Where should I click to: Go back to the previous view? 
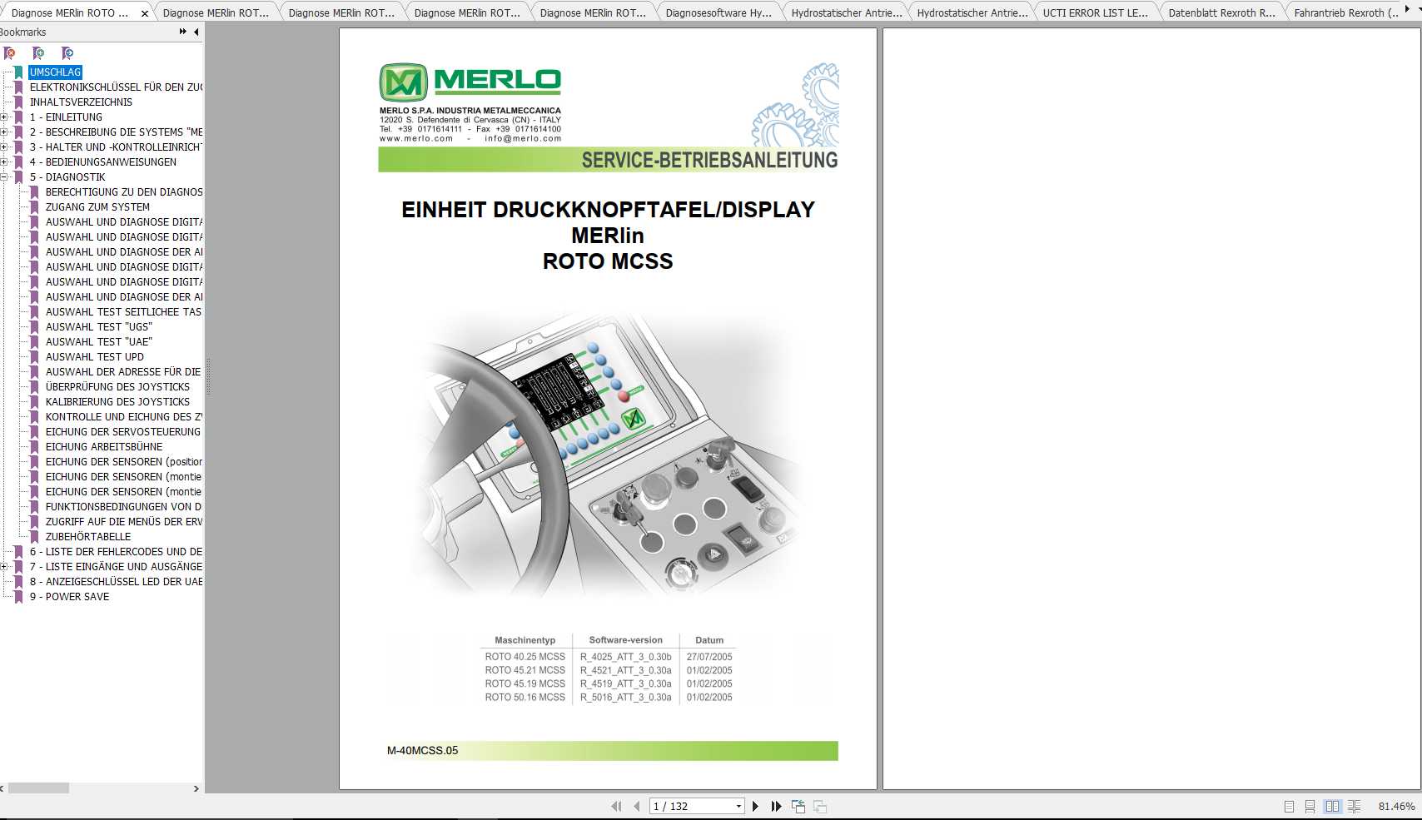pos(797,806)
